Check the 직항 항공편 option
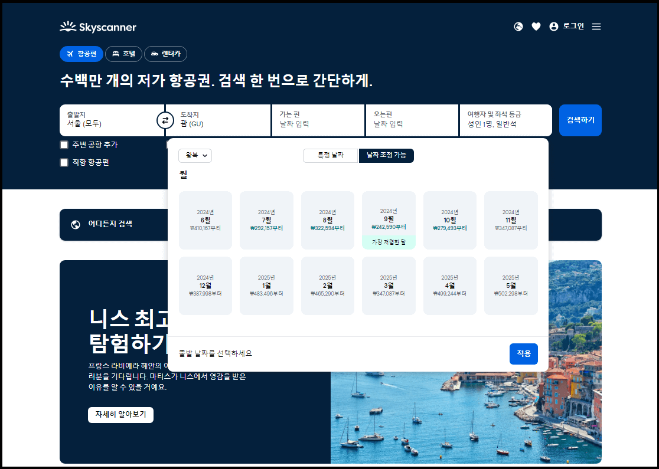The height and width of the screenshot is (469, 659). tap(64, 162)
